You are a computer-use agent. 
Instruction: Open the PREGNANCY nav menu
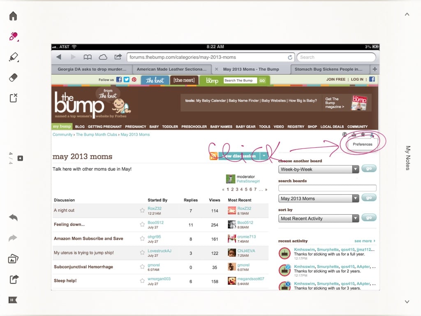pos(136,127)
